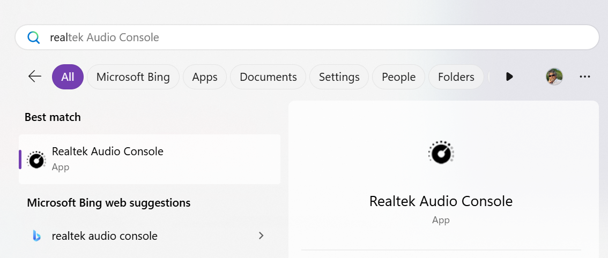Open the three-dot more options menu
This screenshot has height=258, width=608.
pyautogui.click(x=585, y=77)
